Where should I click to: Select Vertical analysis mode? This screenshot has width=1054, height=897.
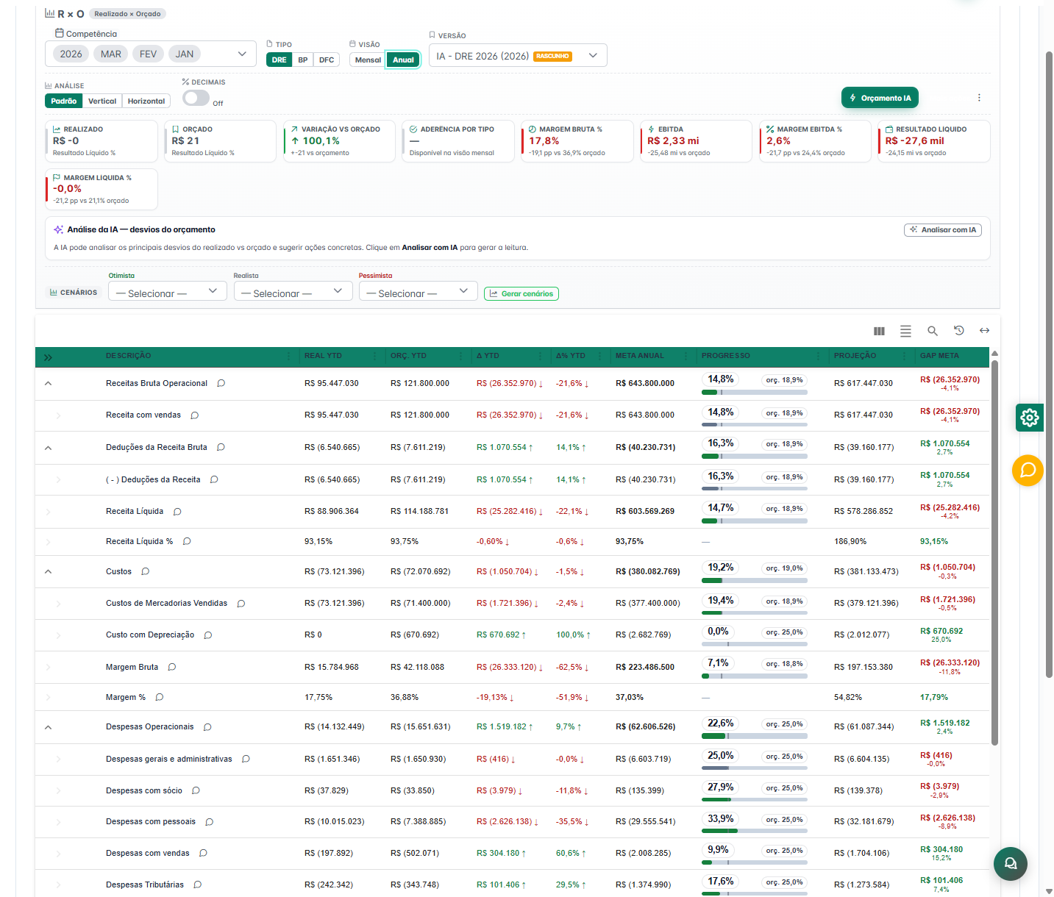102,101
